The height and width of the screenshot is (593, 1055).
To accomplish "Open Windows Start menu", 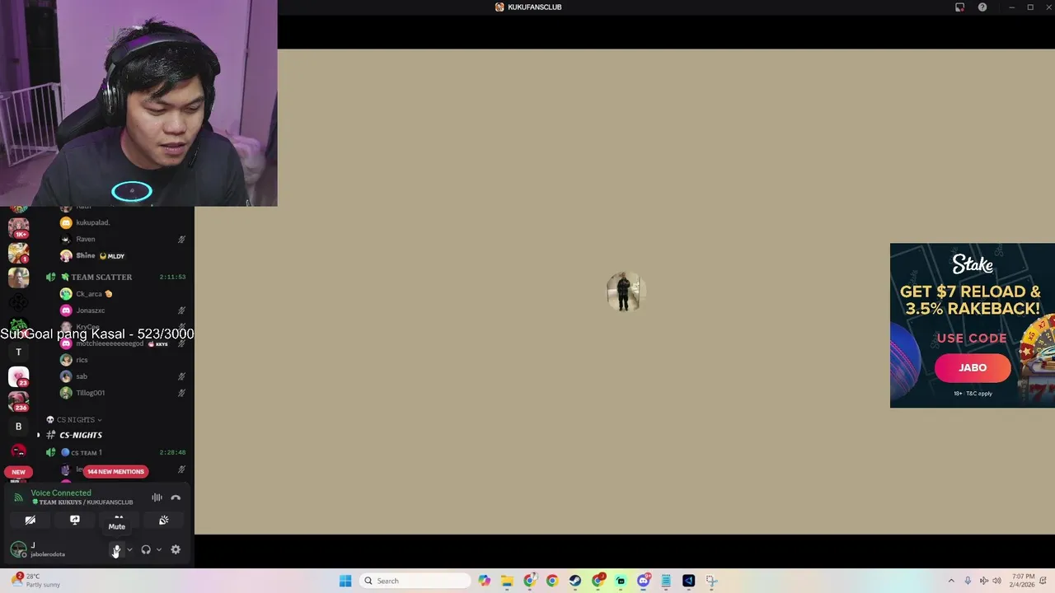I will [345, 581].
